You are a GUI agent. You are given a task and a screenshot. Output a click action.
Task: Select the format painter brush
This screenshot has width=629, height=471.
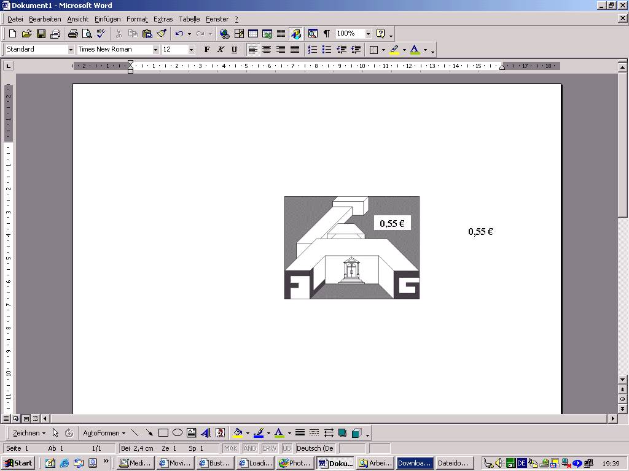[162, 34]
